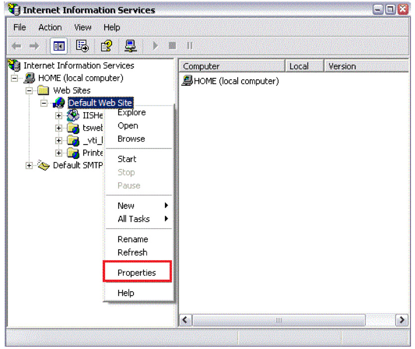Expand the Printers virtual directory node
This screenshot has height=349, width=415.
(59, 153)
